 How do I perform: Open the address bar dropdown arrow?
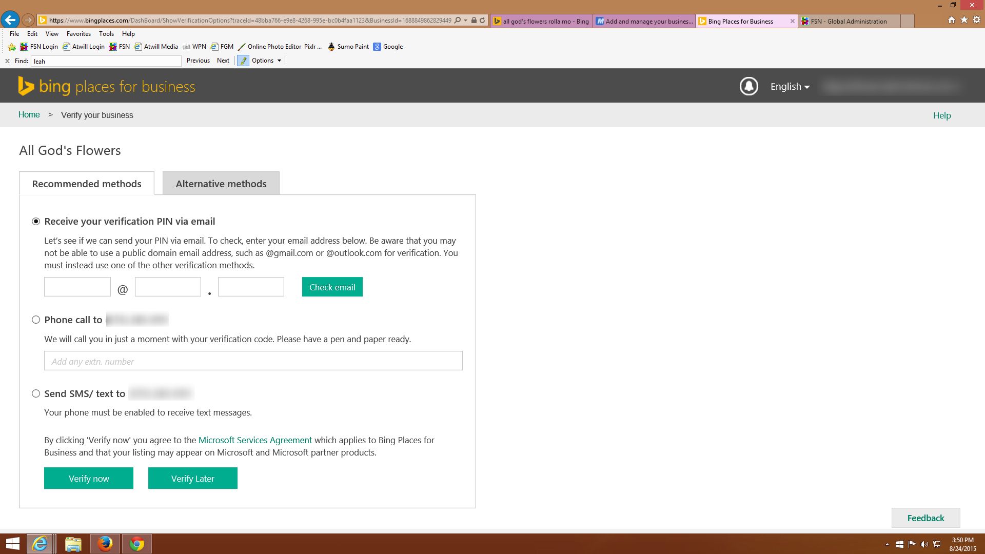tap(465, 21)
